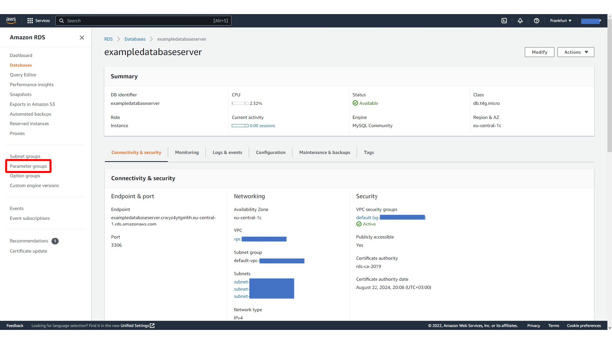Go to the RDS breadcrumb link
The width and height of the screenshot is (612, 344).
[x=109, y=39]
